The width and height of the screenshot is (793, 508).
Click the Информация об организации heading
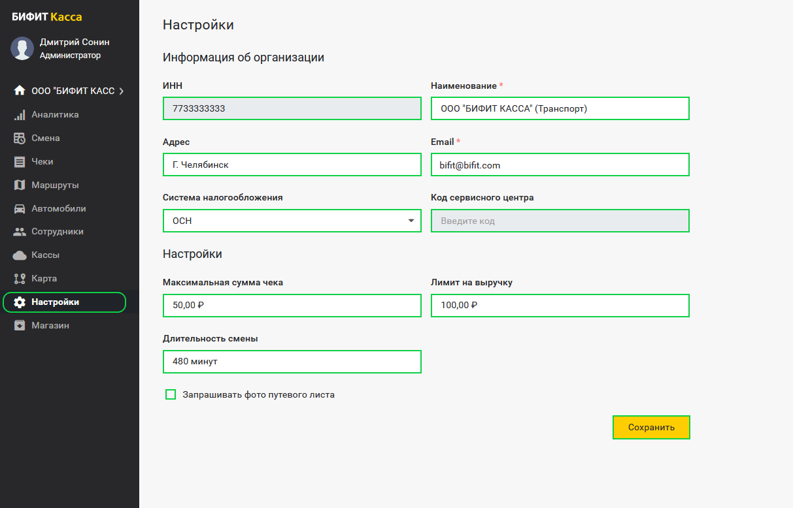243,57
